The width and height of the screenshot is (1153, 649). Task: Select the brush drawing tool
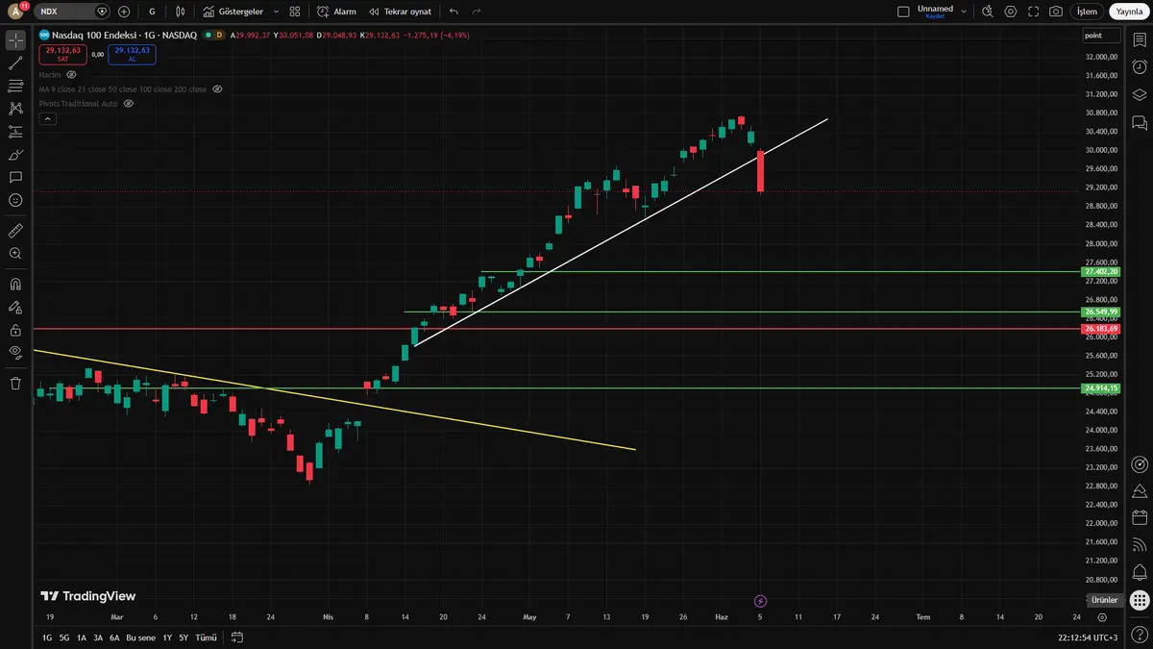15,155
